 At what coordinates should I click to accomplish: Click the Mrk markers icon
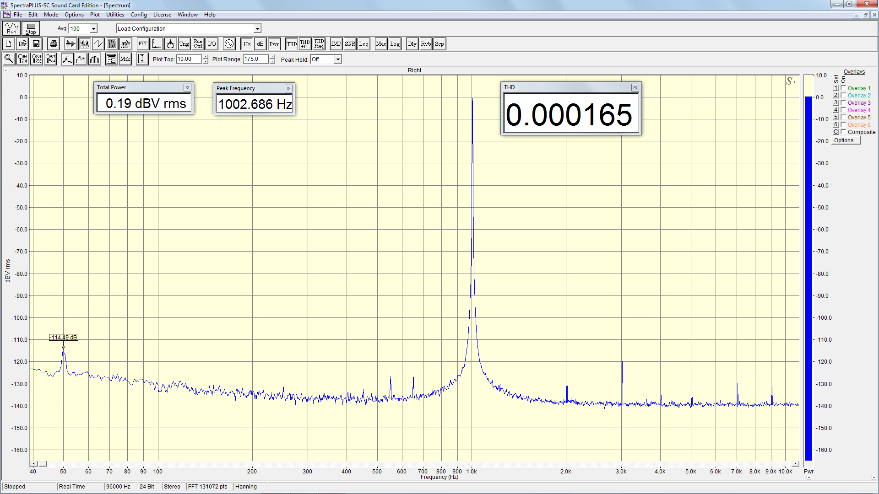(125, 59)
